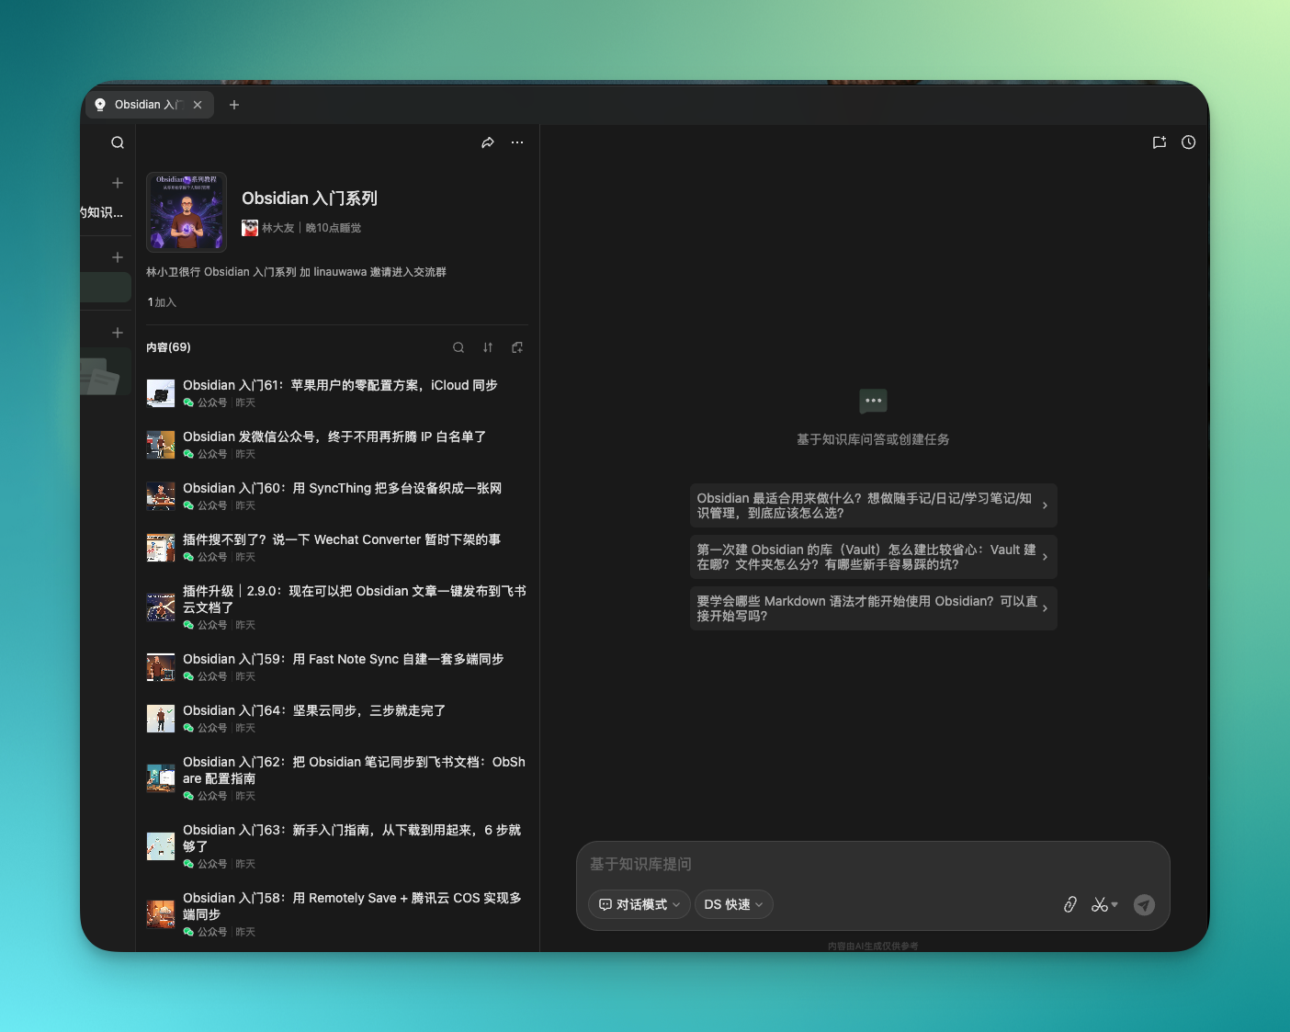Click WeChat 公众号 icon under 入门61

pos(188,403)
